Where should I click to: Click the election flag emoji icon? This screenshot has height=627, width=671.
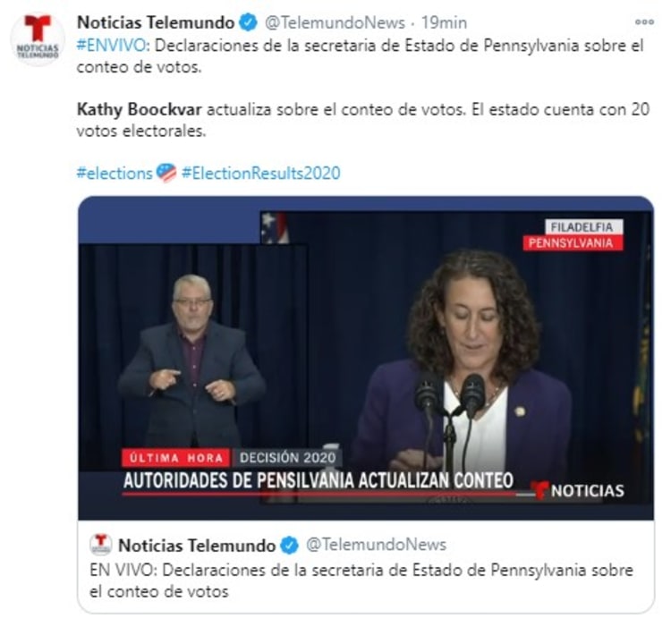point(166,173)
